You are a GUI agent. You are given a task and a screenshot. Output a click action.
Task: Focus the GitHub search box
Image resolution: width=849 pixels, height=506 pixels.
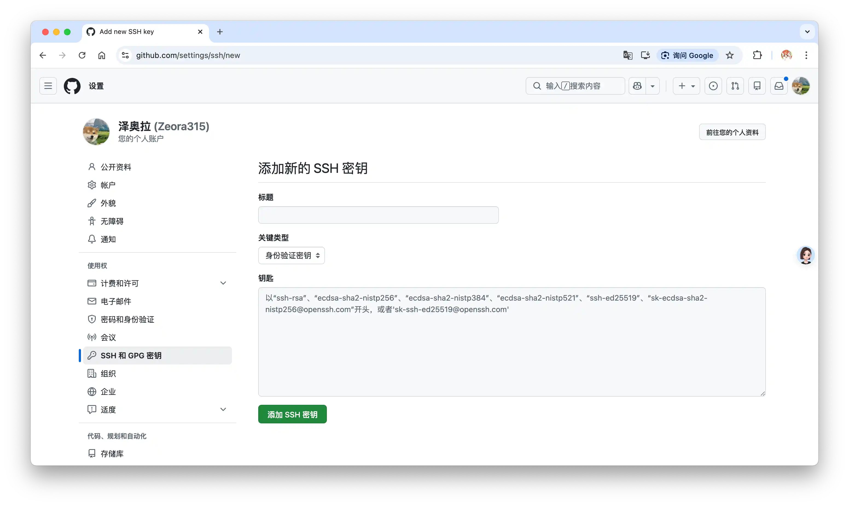point(575,86)
